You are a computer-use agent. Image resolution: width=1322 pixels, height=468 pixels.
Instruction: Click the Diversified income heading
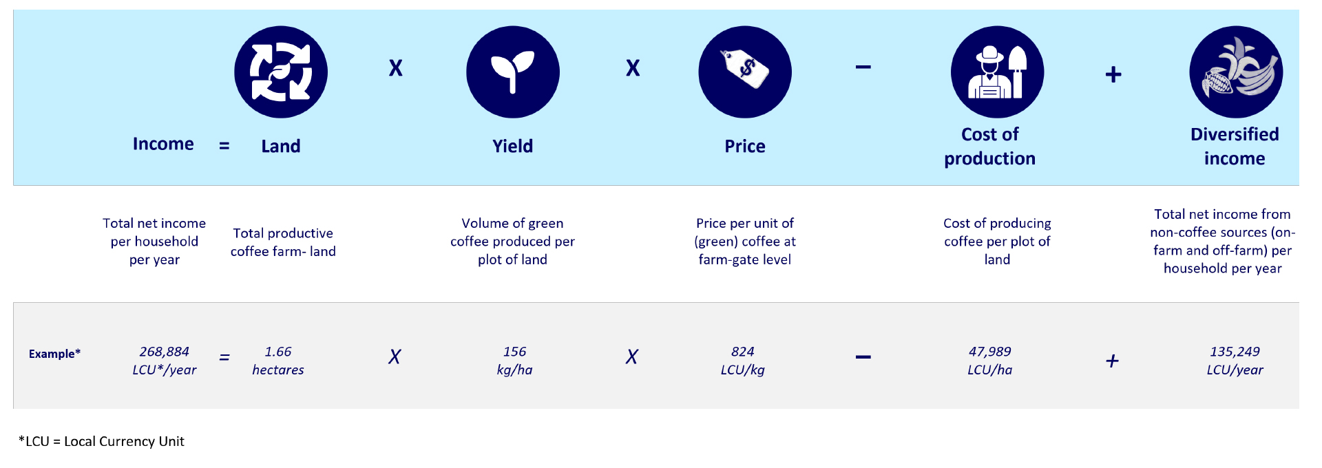point(1235,147)
